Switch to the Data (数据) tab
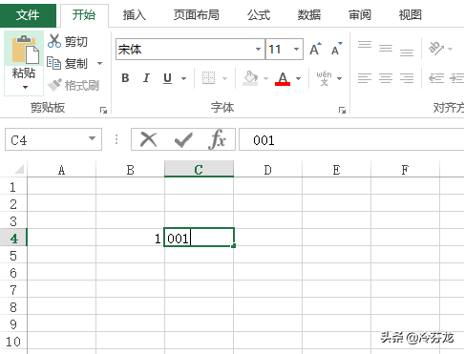 (x=309, y=15)
